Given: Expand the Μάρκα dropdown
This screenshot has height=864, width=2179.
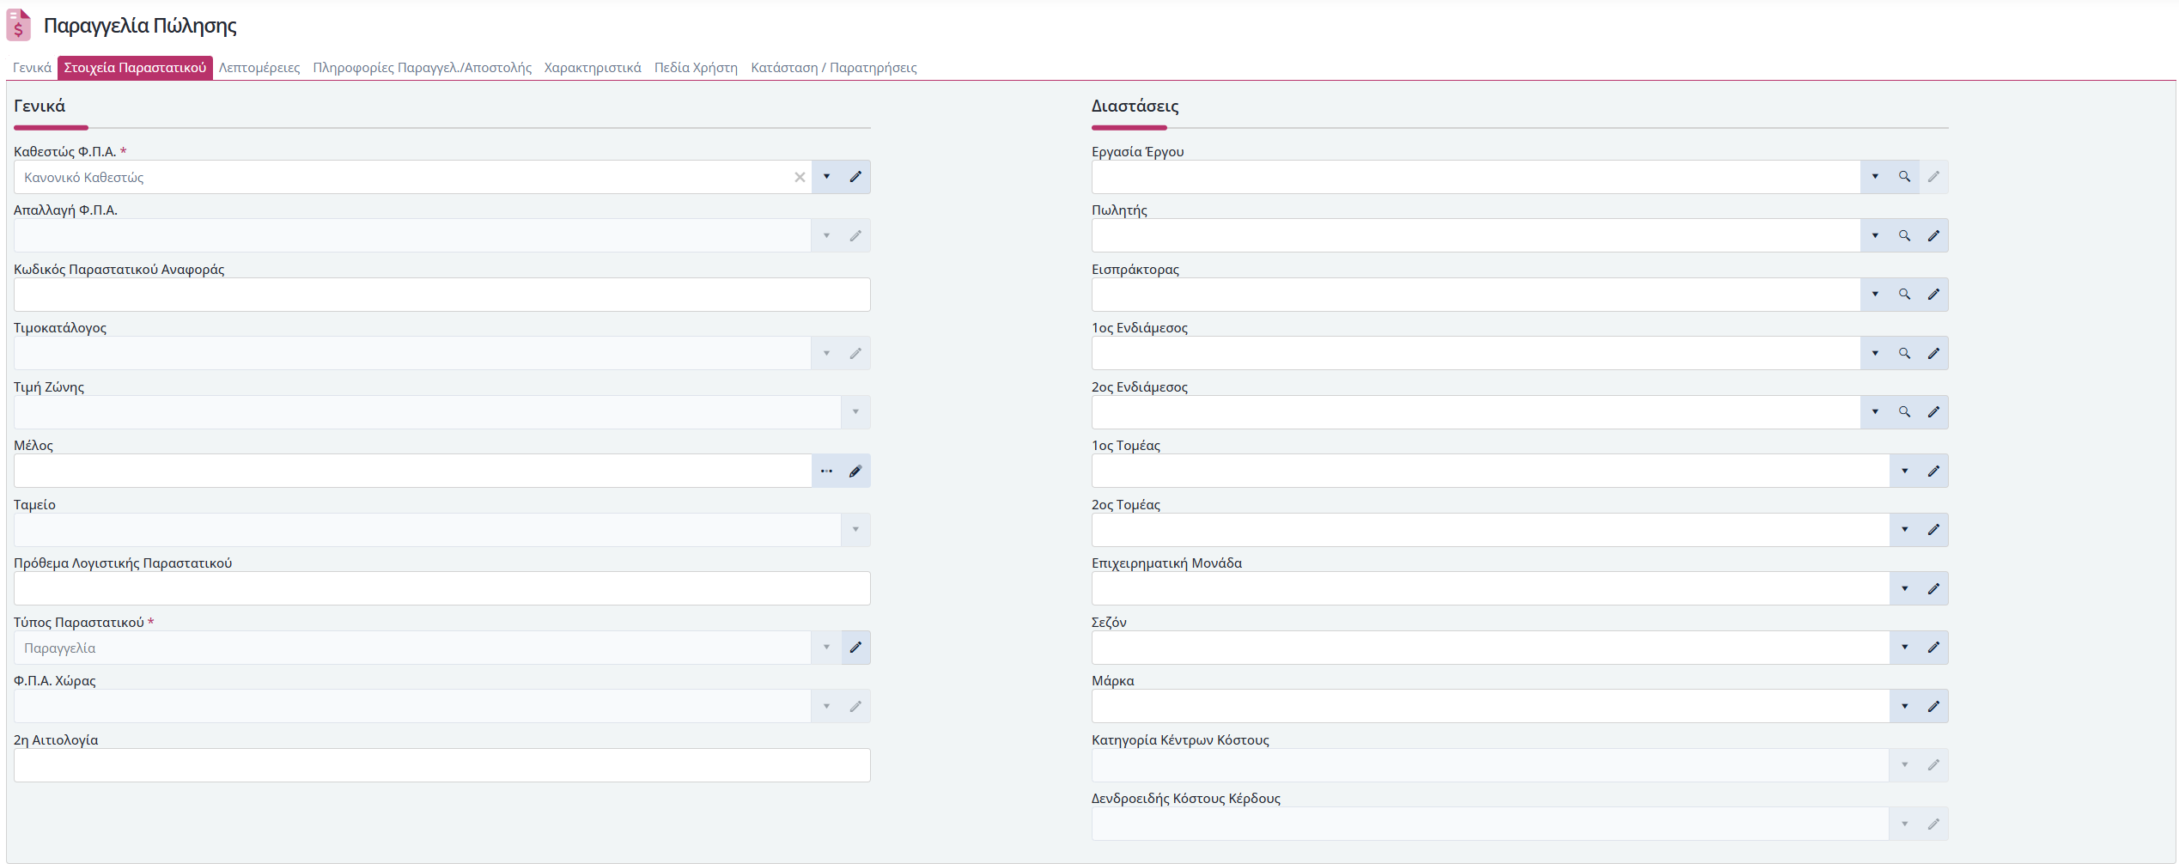Looking at the screenshot, I should pyautogui.click(x=1904, y=706).
